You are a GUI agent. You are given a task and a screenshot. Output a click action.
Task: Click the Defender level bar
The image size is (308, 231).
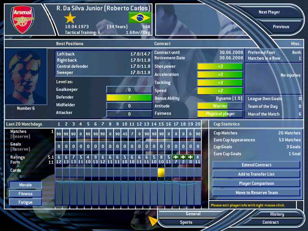[x=129, y=98]
